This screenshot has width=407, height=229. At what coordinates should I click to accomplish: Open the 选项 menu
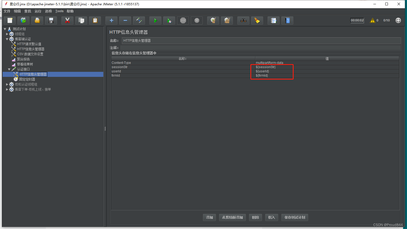pyautogui.click(x=48, y=11)
